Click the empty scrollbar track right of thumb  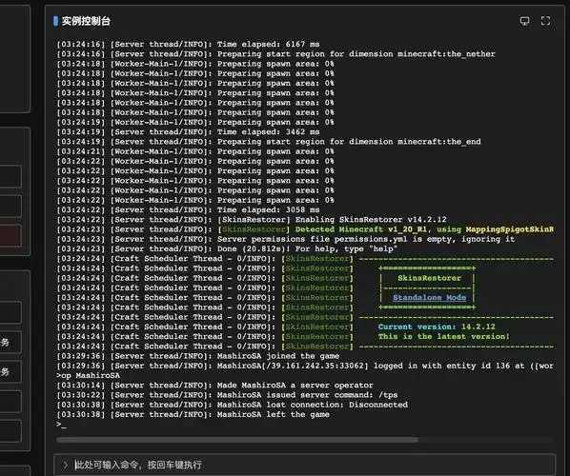(x=486, y=440)
